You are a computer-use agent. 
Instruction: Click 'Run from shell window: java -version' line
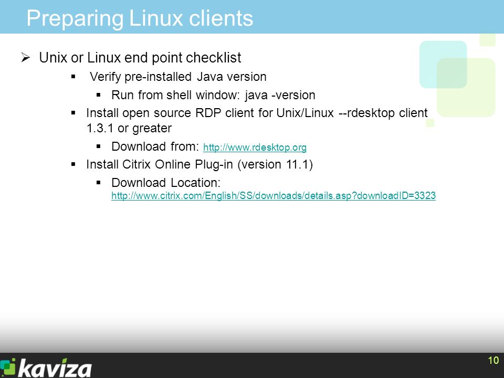point(213,95)
